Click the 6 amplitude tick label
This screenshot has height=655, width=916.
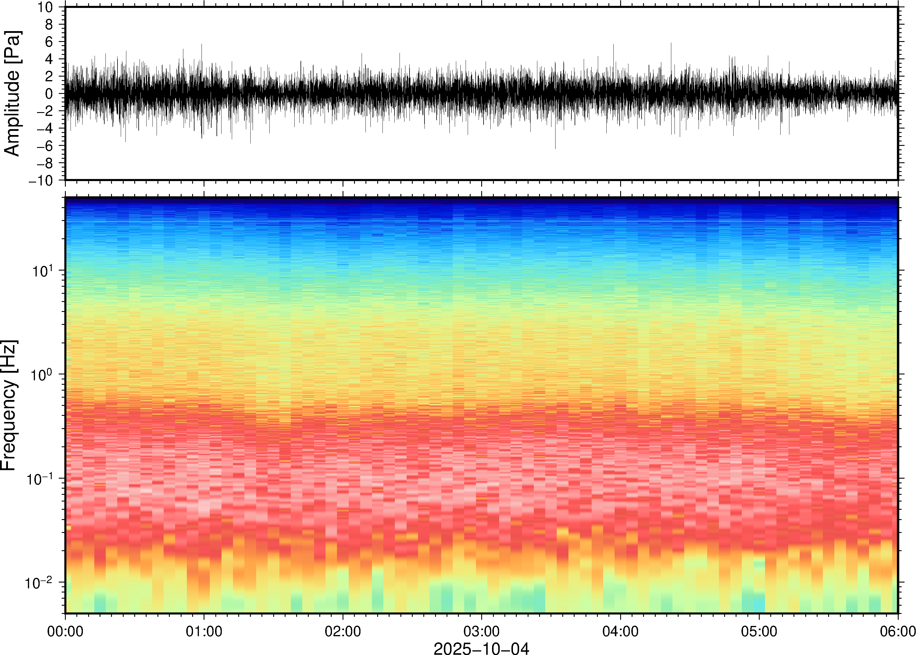[x=49, y=42]
